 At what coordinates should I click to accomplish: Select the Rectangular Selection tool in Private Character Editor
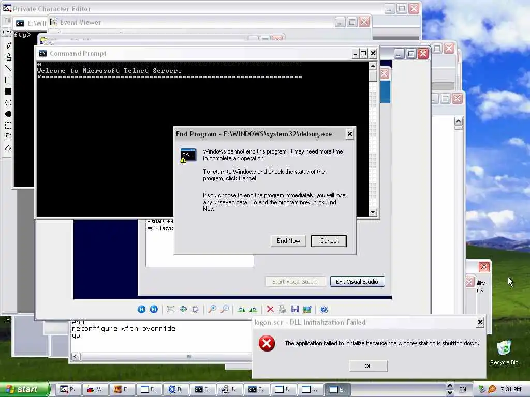[x=8, y=126]
